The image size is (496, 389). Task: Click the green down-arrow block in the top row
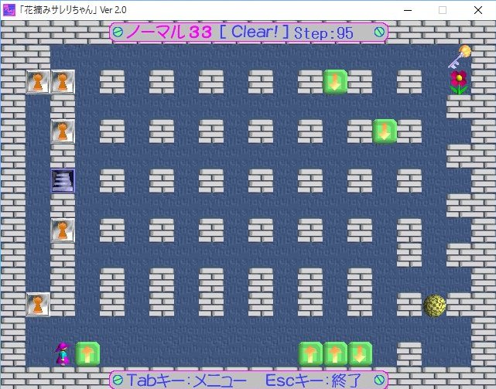[x=335, y=81]
